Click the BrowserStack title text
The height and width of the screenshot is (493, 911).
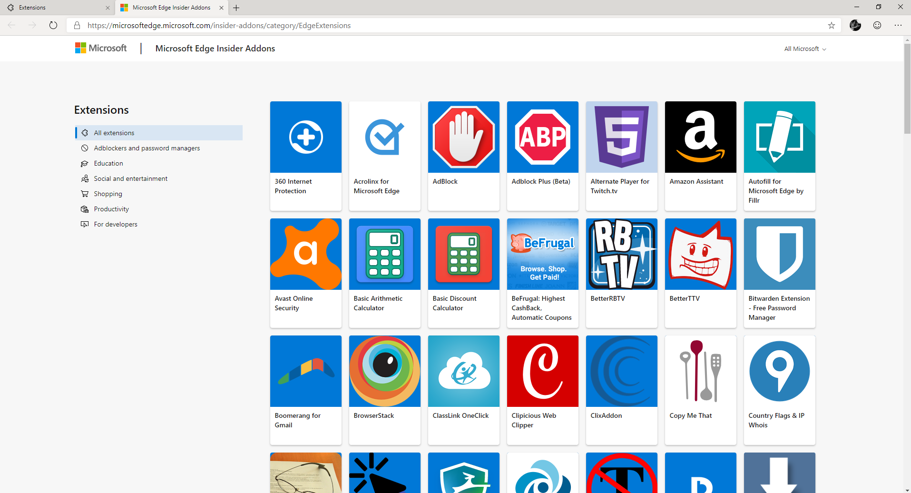373,415
